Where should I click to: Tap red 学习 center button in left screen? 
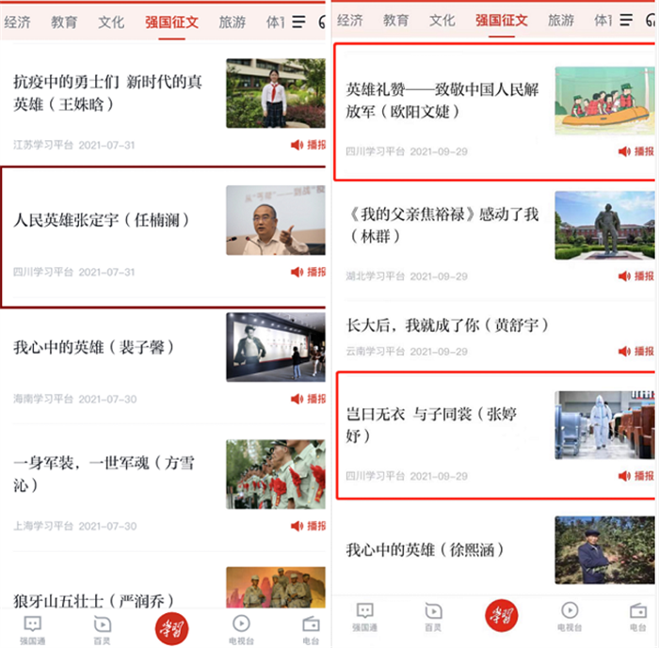tap(171, 627)
